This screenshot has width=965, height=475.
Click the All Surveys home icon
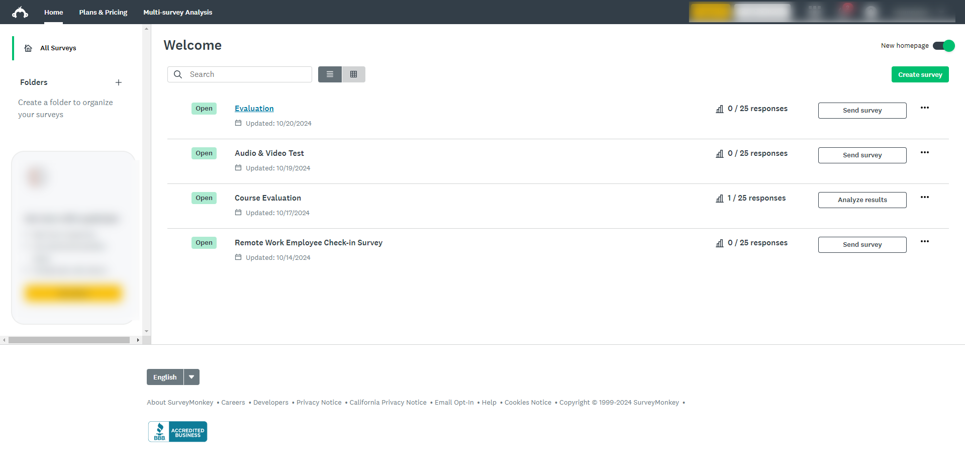pos(29,48)
